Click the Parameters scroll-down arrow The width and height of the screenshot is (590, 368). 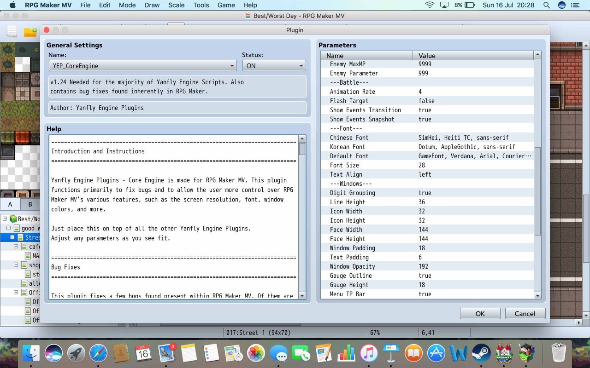coord(537,296)
